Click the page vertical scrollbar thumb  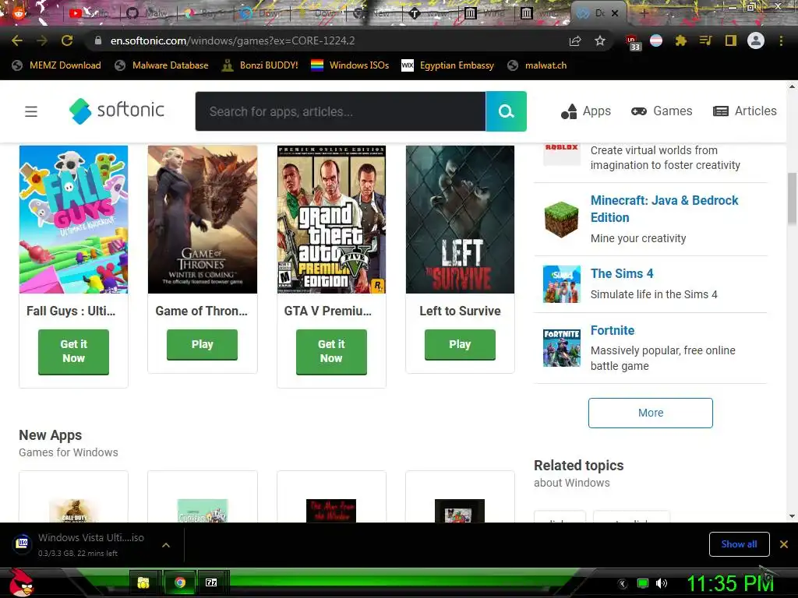click(793, 199)
